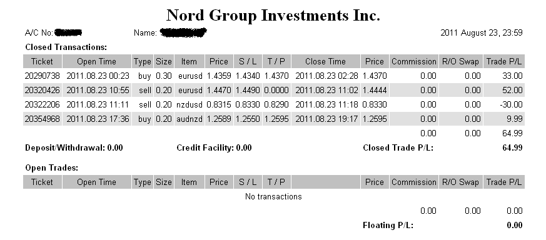
Task: Click the close time 2011.08.23 19:17
Action: pyautogui.click(x=326, y=119)
